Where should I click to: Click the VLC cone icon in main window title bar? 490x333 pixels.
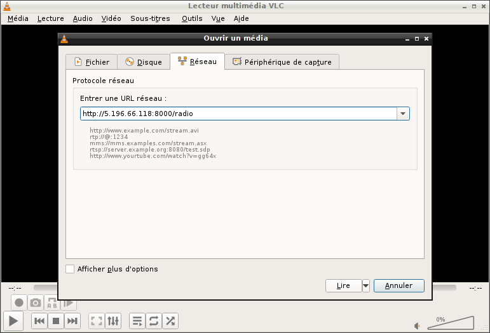point(7,6)
